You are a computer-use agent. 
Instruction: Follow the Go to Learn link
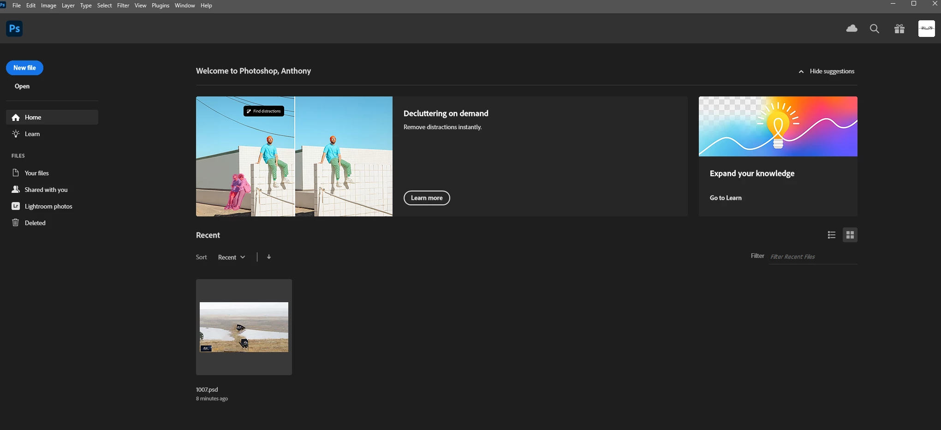pyautogui.click(x=726, y=198)
